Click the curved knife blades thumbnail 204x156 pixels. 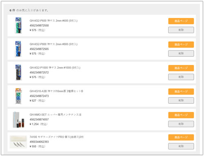coord(18,142)
